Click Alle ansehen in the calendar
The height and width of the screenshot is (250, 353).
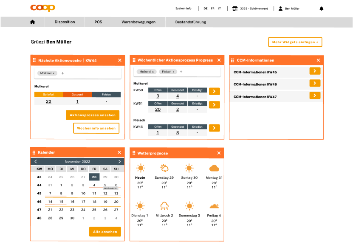coord(105,232)
